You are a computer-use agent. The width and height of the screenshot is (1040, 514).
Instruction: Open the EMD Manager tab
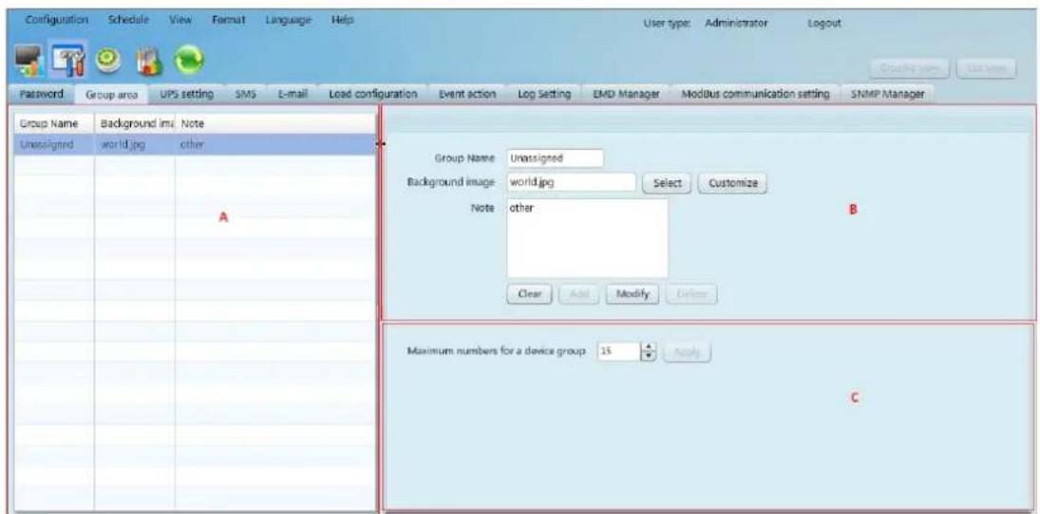click(626, 95)
